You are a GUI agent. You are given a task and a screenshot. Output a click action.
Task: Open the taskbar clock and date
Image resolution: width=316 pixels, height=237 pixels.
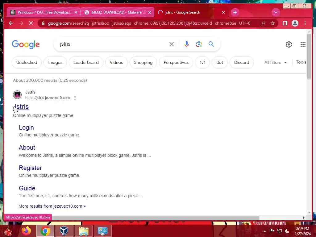click(x=303, y=231)
